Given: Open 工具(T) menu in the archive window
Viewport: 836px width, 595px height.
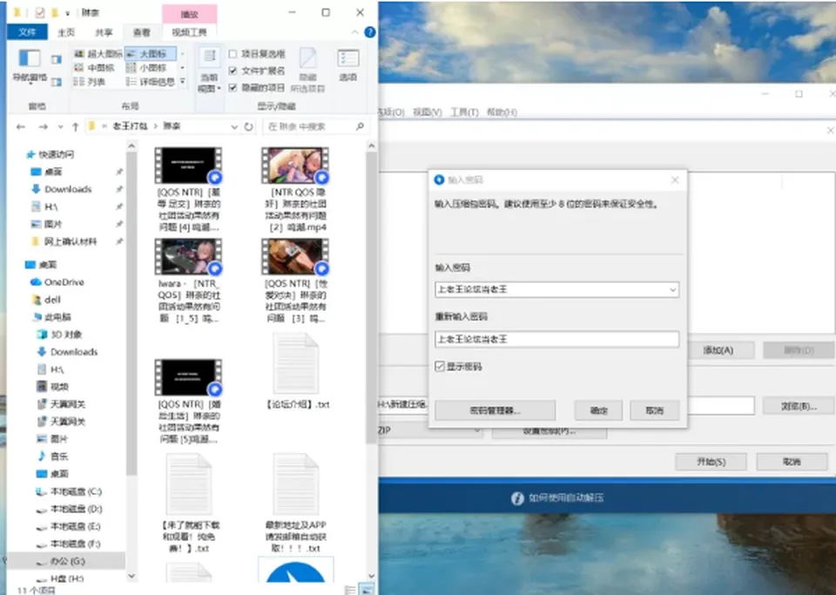Looking at the screenshot, I should [x=464, y=112].
